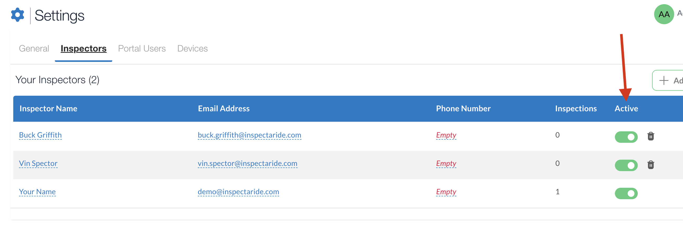Screen dimensions: 683x246
Task: Open vin.spector@inspectaride.com email link
Action: pyautogui.click(x=247, y=164)
